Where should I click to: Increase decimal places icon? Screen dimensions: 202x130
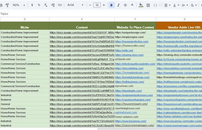53,5
